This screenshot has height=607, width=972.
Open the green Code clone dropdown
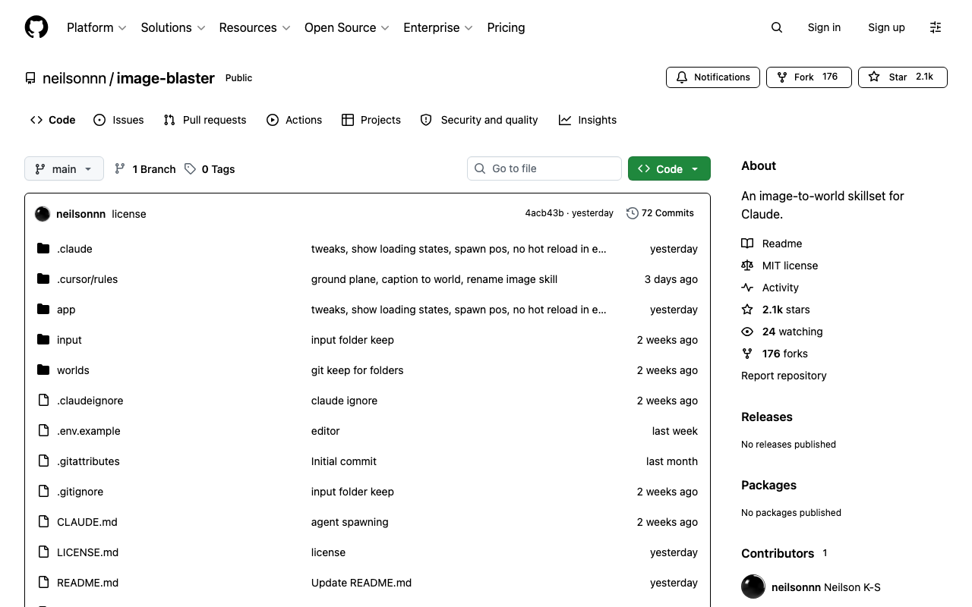[669, 169]
